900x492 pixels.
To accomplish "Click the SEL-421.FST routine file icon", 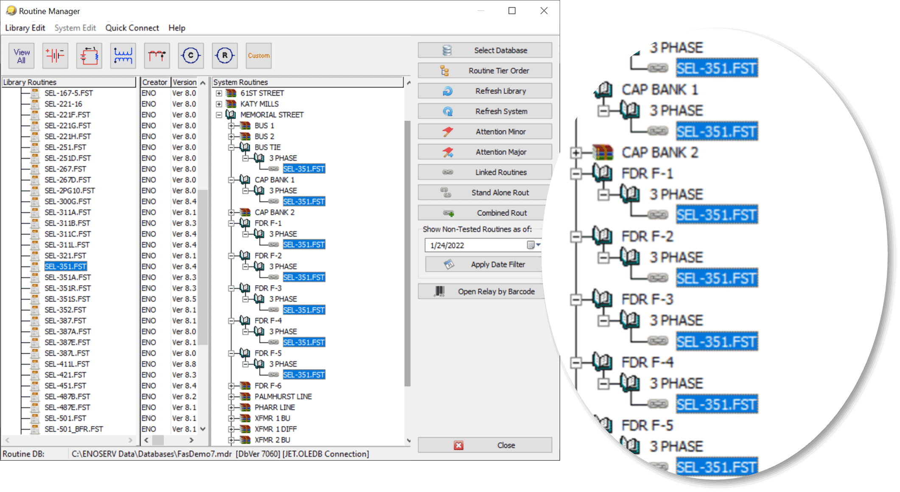I will pos(35,375).
